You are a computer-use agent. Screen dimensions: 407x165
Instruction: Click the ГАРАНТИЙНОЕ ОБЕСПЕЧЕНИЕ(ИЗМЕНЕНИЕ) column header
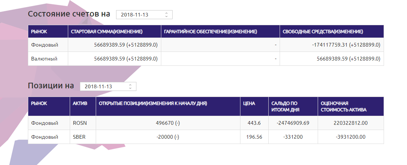(211, 32)
